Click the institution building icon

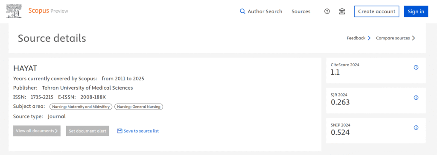pos(342,11)
